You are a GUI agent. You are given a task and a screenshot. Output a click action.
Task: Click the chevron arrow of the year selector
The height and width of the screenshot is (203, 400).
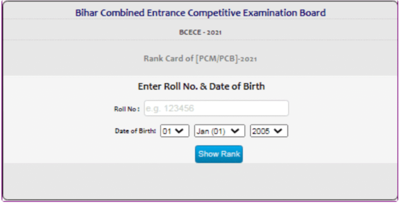click(x=278, y=131)
